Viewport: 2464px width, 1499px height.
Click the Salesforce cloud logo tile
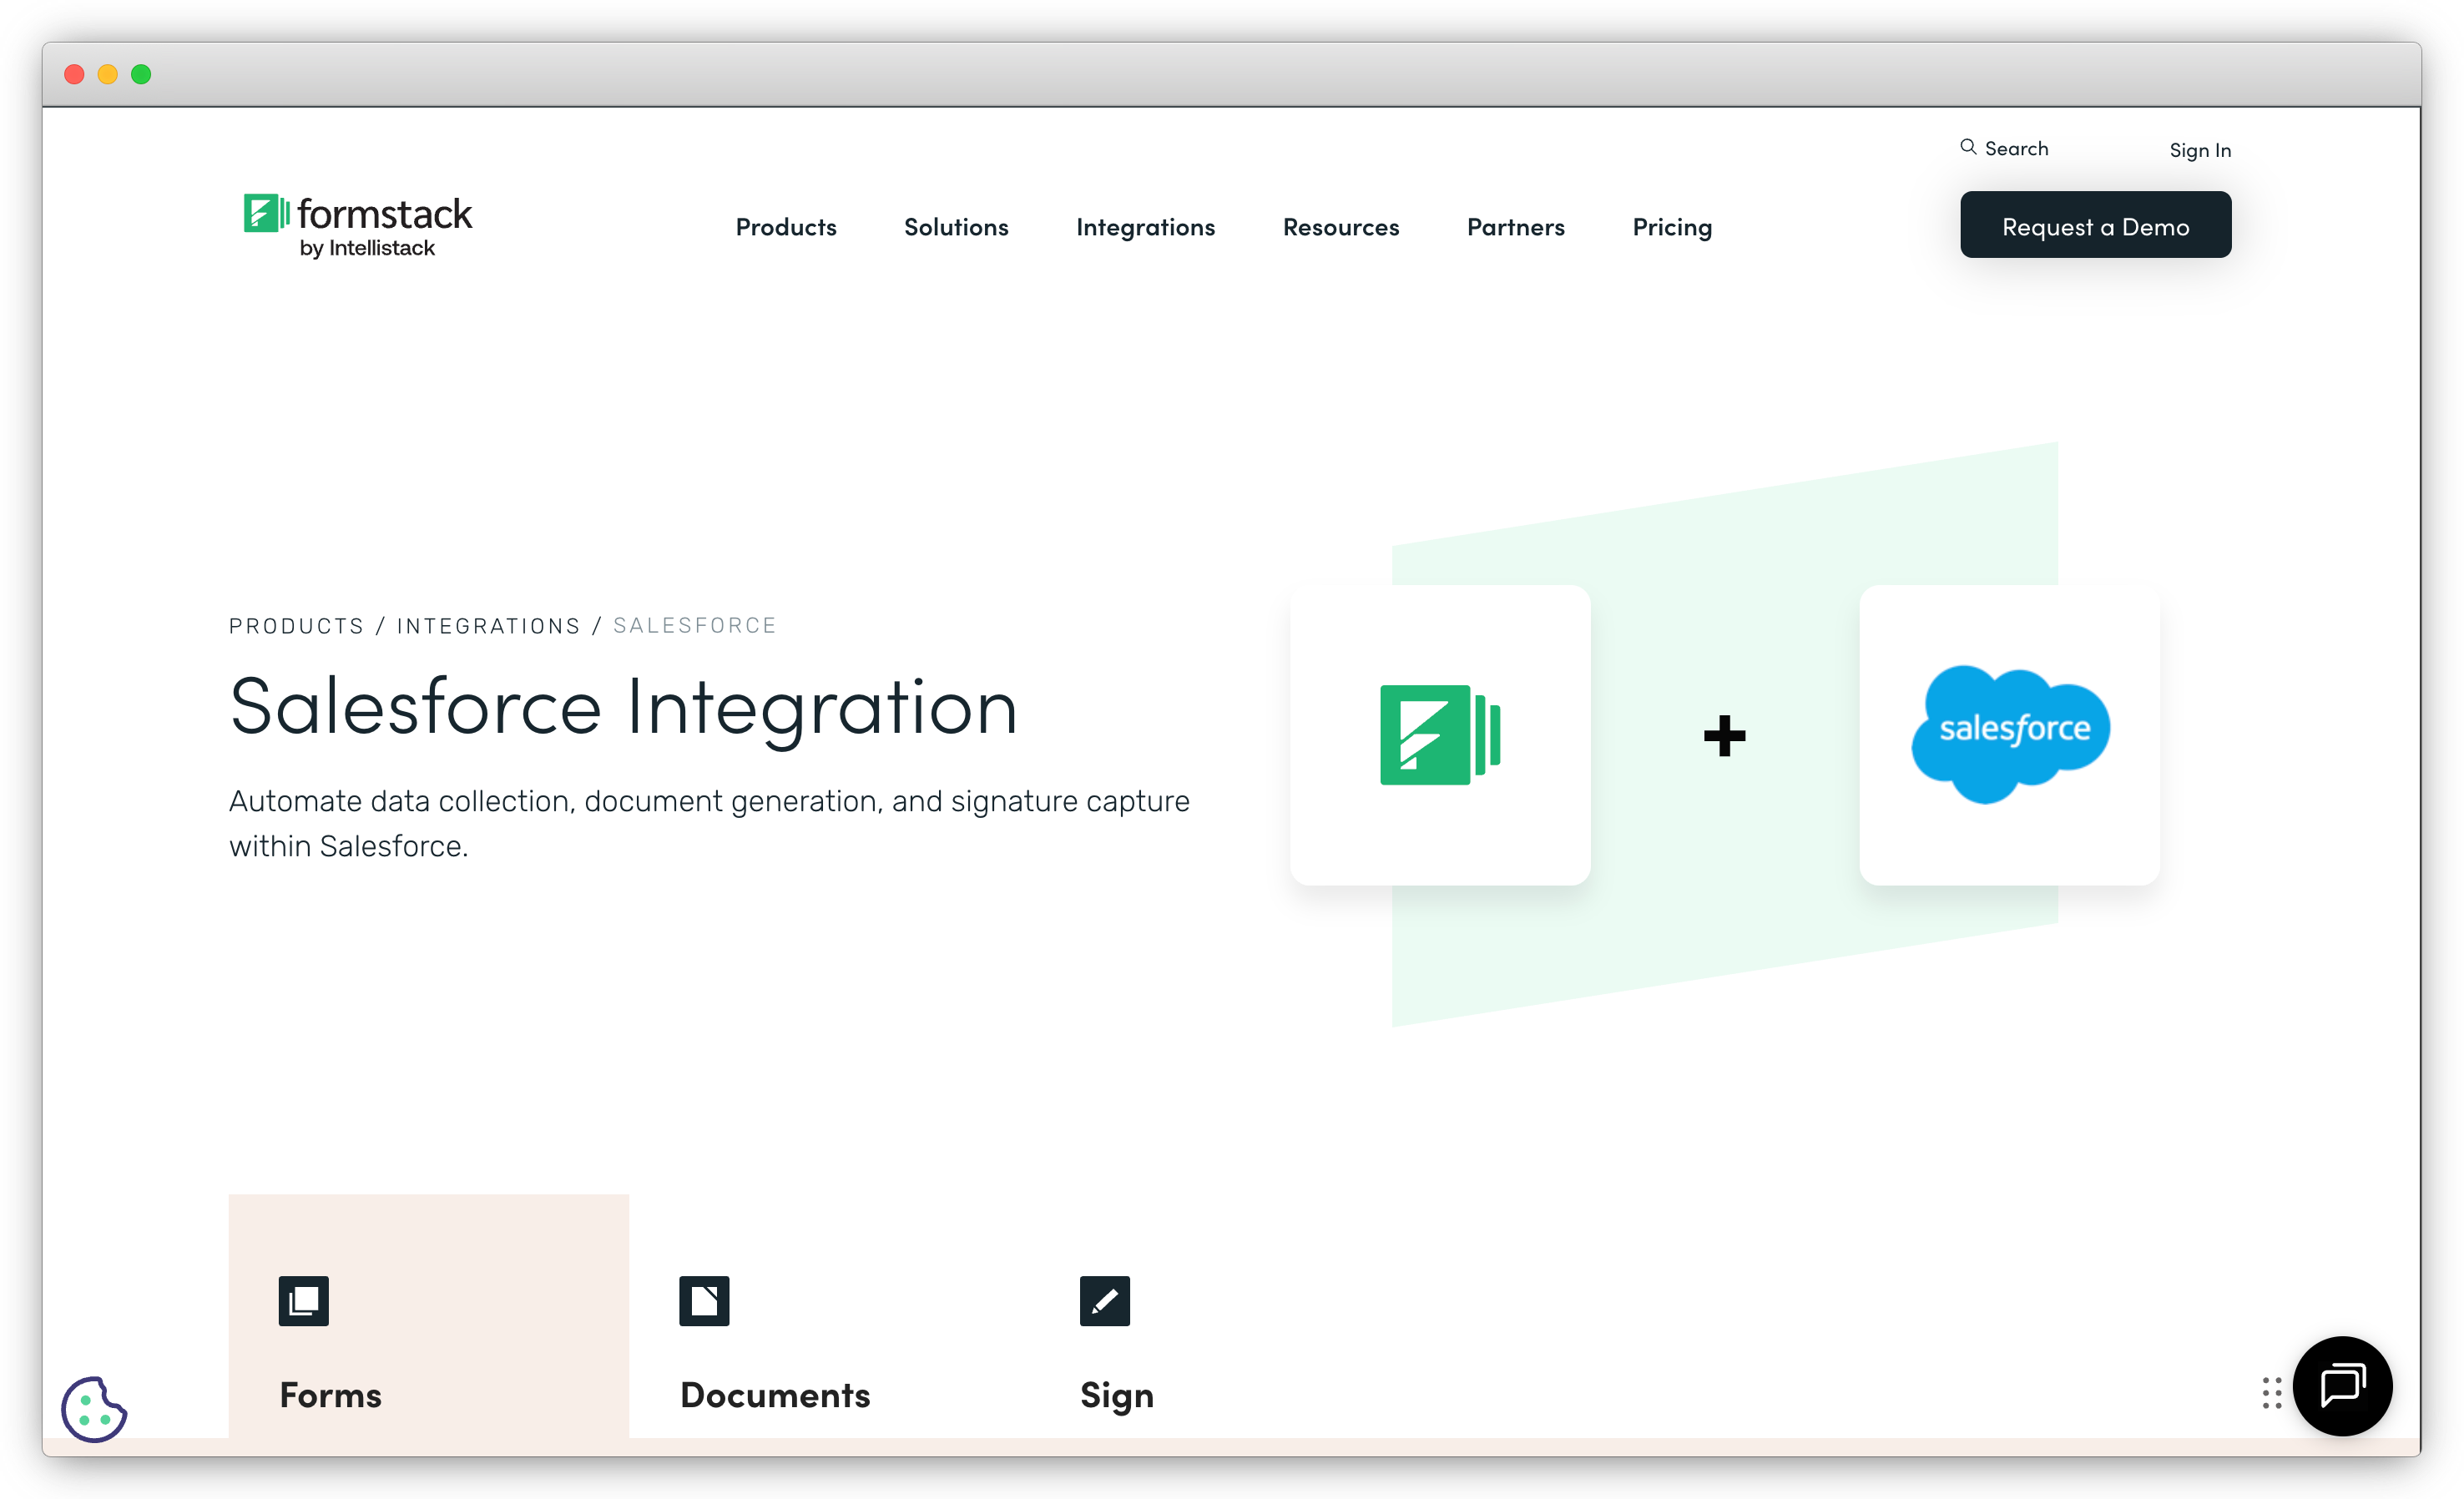(2009, 734)
